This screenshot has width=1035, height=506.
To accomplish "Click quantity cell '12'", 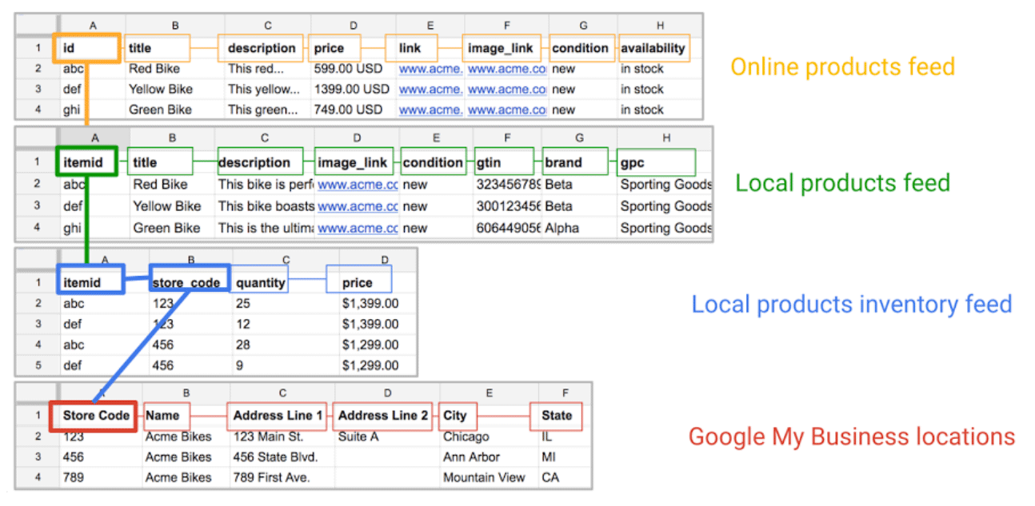I will pyautogui.click(x=243, y=325).
